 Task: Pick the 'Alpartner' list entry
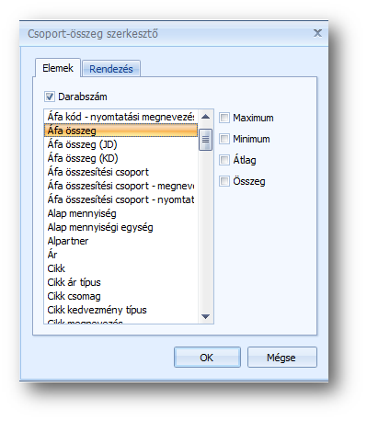click(120, 241)
